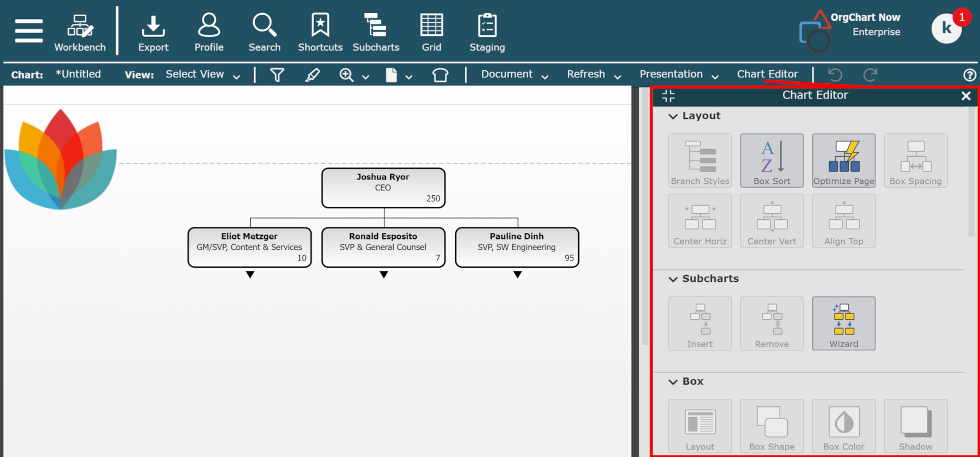Collapse the Layout section

coord(673,116)
